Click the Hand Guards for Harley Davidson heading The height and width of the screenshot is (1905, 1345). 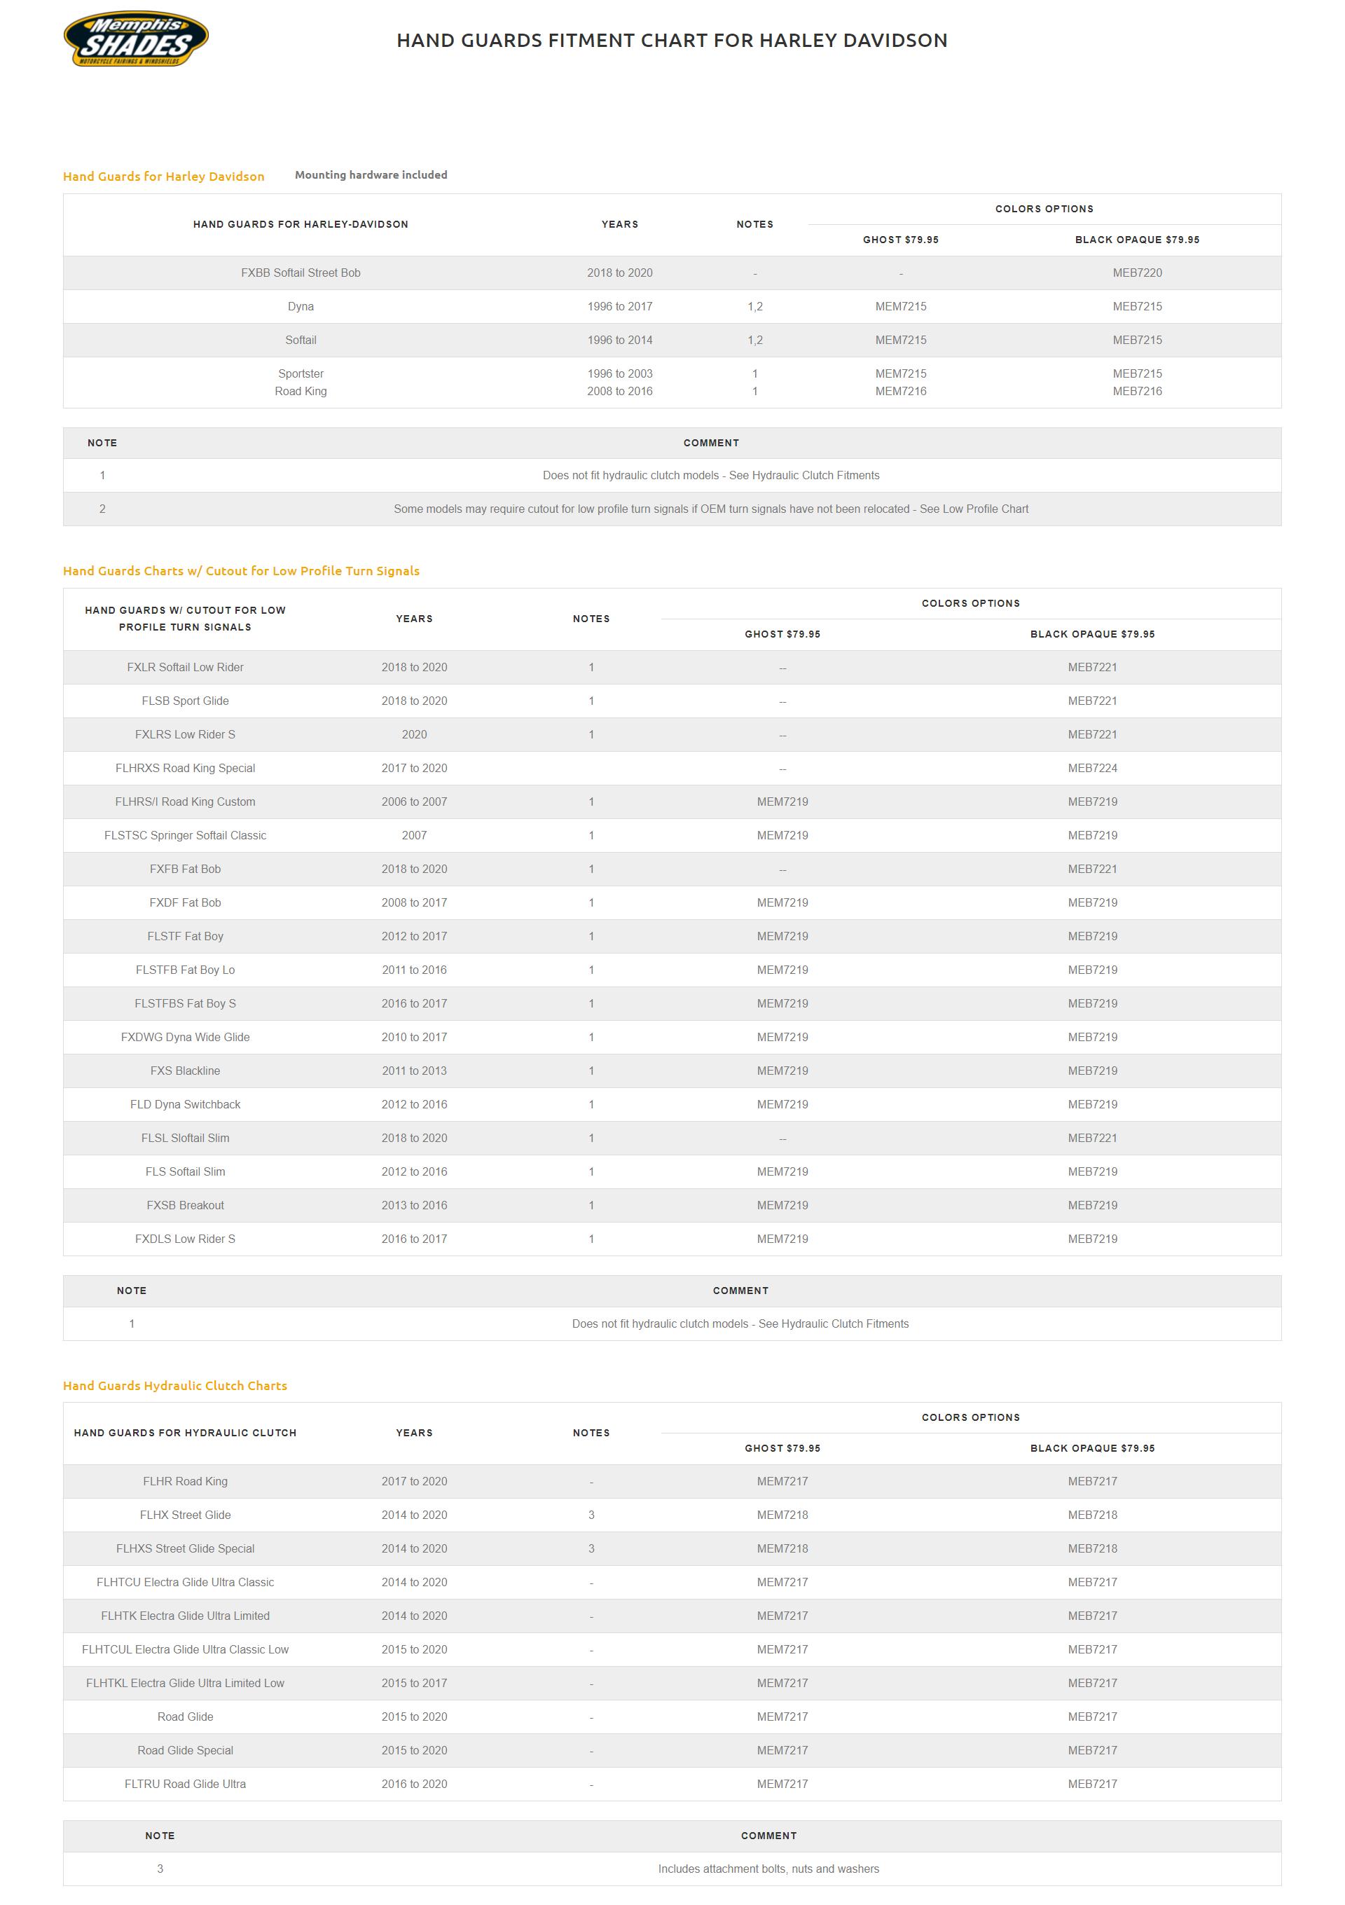click(x=163, y=176)
